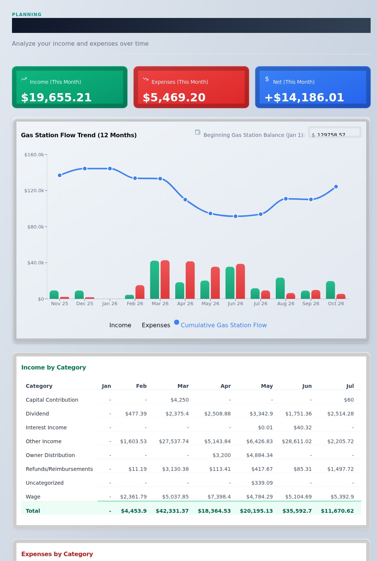This screenshot has height=561, width=377.
Task: Click the $27,537.74 Other Income cell
Action: (x=174, y=441)
